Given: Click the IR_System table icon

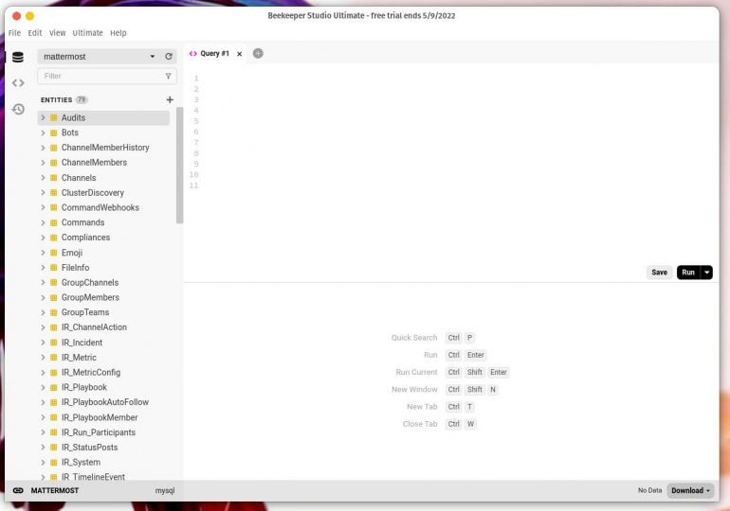Looking at the screenshot, I should click(x=53, y=462).
